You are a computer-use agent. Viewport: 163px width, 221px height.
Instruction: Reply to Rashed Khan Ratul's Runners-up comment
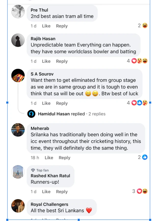pyautogui.click(x=62, y=192)
